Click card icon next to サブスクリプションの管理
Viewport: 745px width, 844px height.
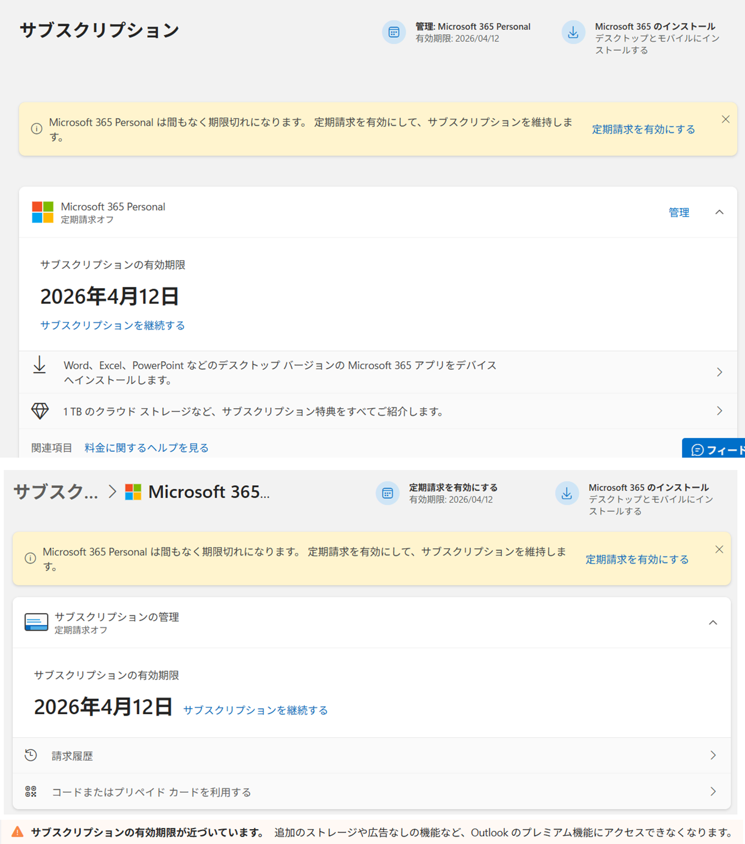coord(37,622)
